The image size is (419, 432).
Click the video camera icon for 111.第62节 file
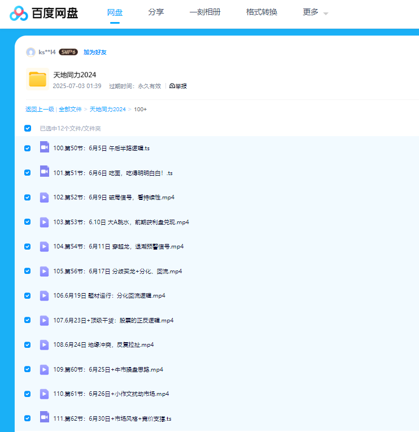click(x=44, y=418)
